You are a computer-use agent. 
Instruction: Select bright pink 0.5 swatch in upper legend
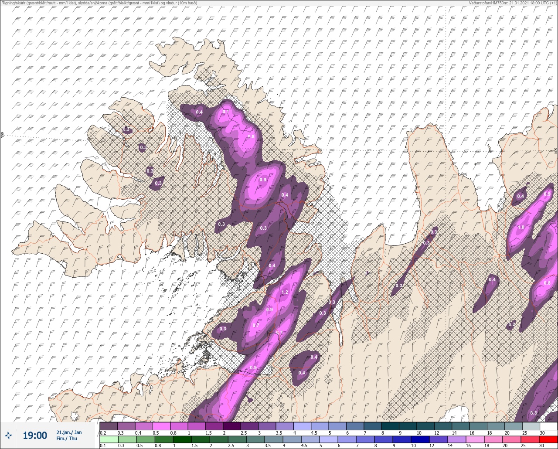point(161,426)
